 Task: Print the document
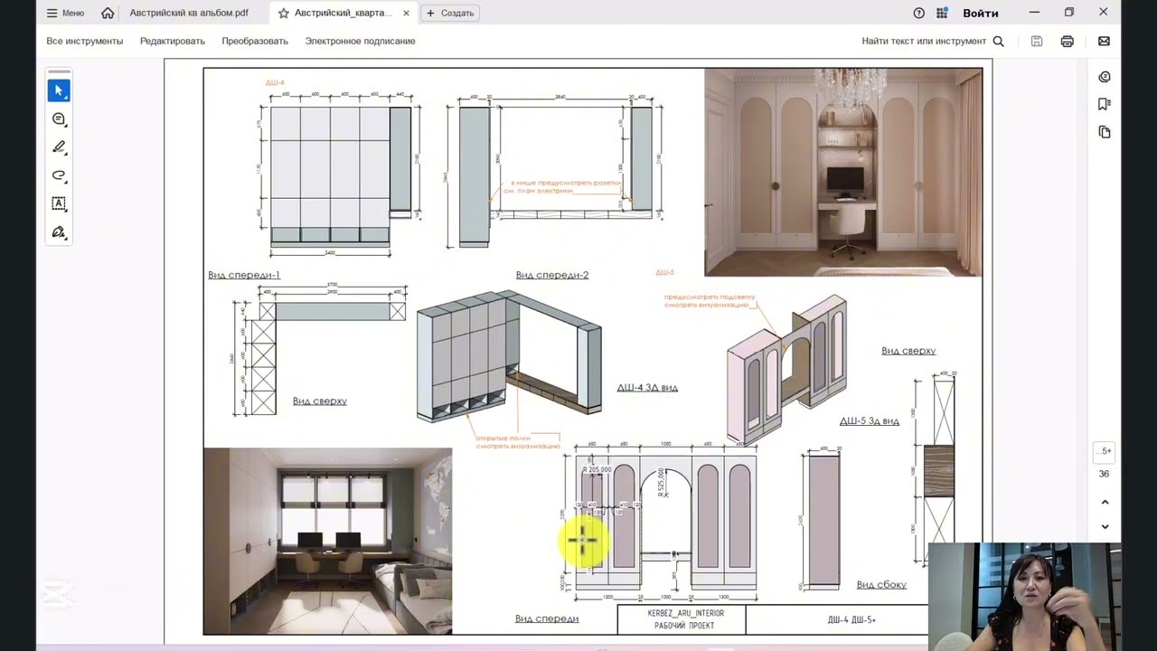[1068, 41]
